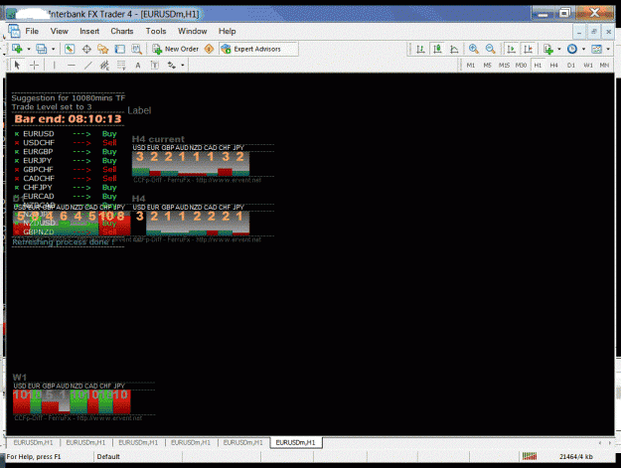Open the File menu
Screen dimensions: 621x468
[x=32, y=31]
